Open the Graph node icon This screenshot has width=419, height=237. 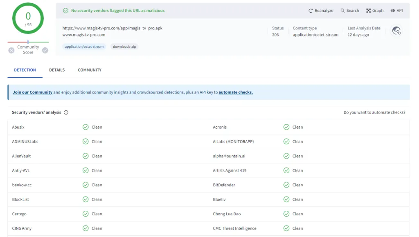coord(368,11)
